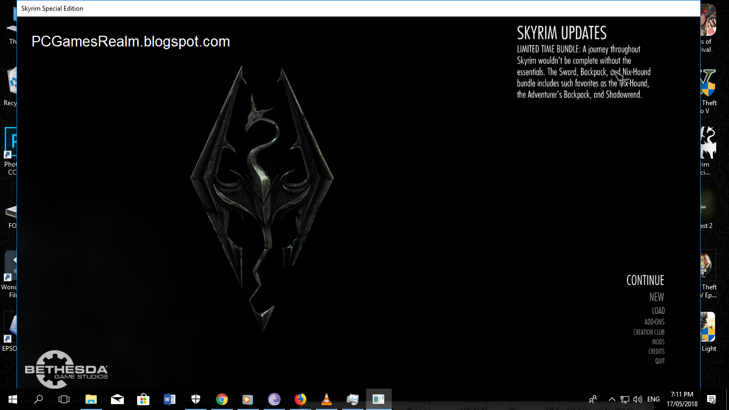Viewport: 729px width, 410px height.
Task: Open Task View on the taskbar
Action: tap(64, 399)
